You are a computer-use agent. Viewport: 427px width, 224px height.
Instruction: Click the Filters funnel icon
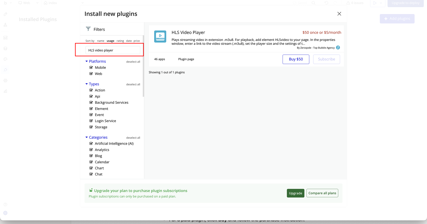click(x=88, y=29)
